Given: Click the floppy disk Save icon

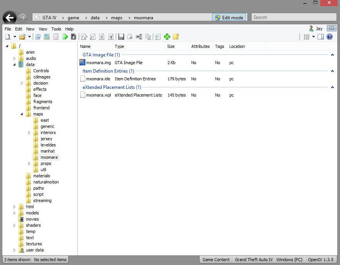Looking at the screenshot, I should [121, 37].
